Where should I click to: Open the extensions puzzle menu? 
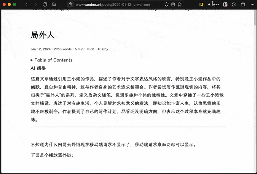pos(234,5)
